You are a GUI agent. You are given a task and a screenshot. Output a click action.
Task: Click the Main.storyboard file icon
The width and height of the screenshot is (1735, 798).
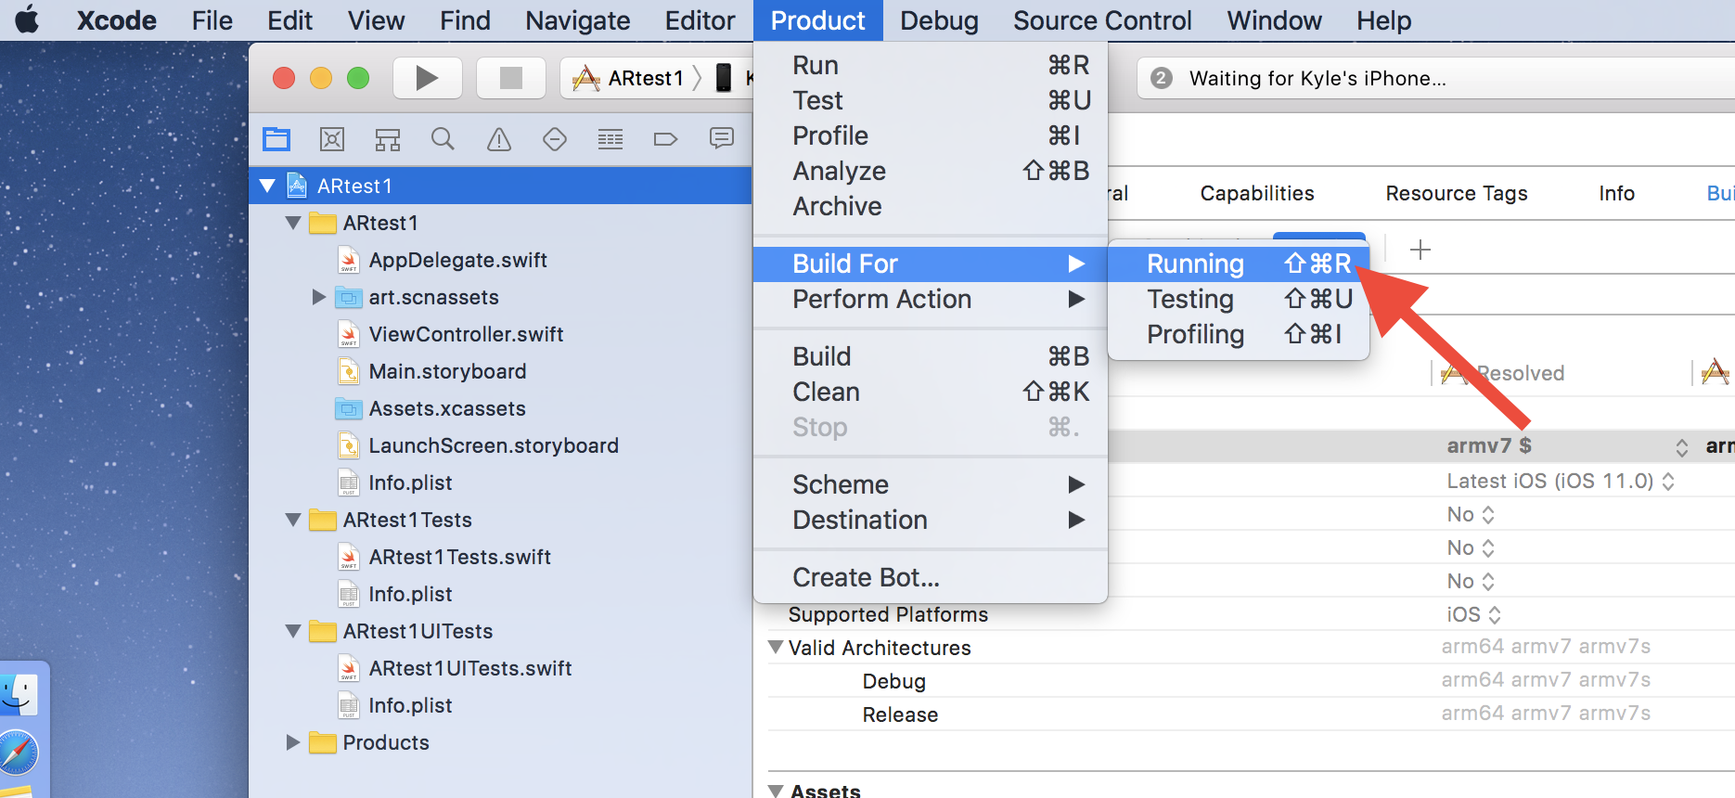tap(349, 371)
